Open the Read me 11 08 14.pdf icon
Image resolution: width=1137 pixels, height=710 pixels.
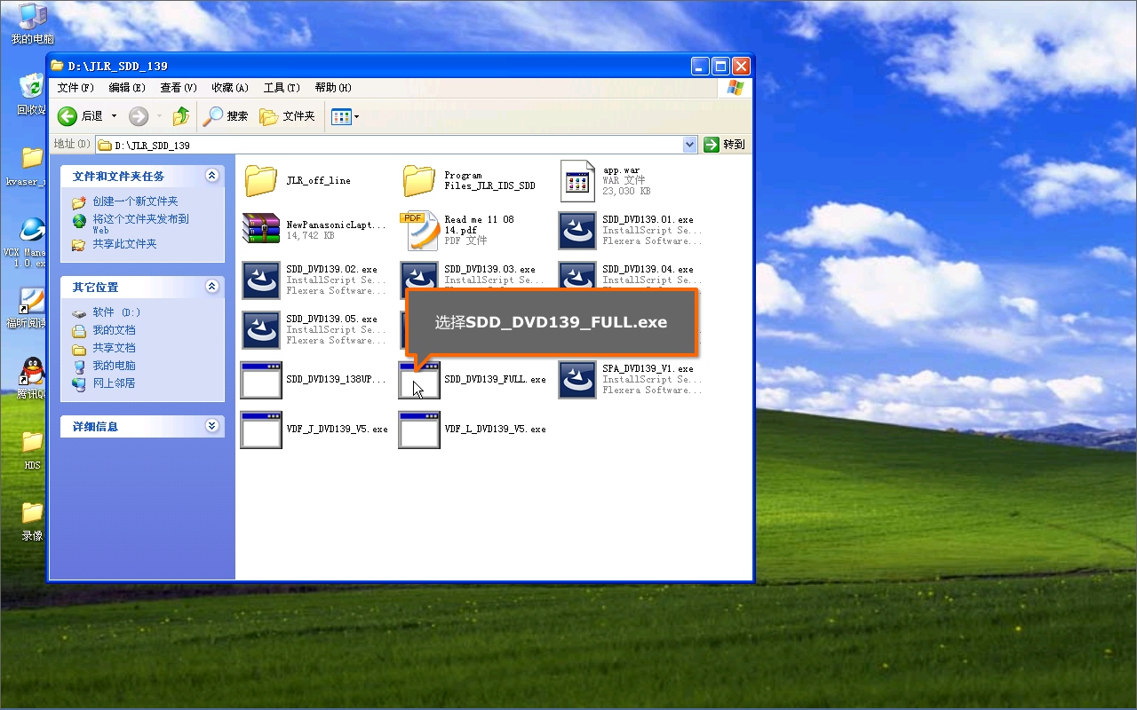[419, 230]
